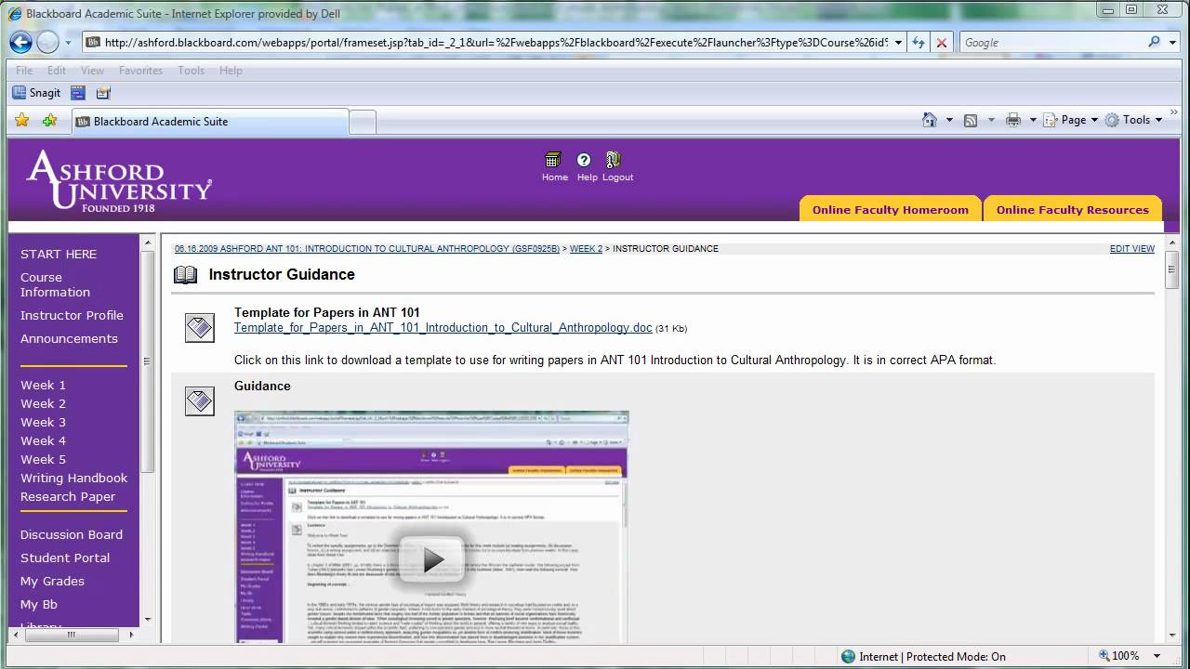The height and width of the screenshot is (669, 1190).
Task: Open START HERE in course menu
Action: pyautogui.click(x=59, y=254)
